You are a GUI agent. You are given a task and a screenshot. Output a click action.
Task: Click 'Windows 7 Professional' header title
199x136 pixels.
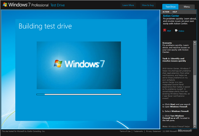click(x=28, y=5)
